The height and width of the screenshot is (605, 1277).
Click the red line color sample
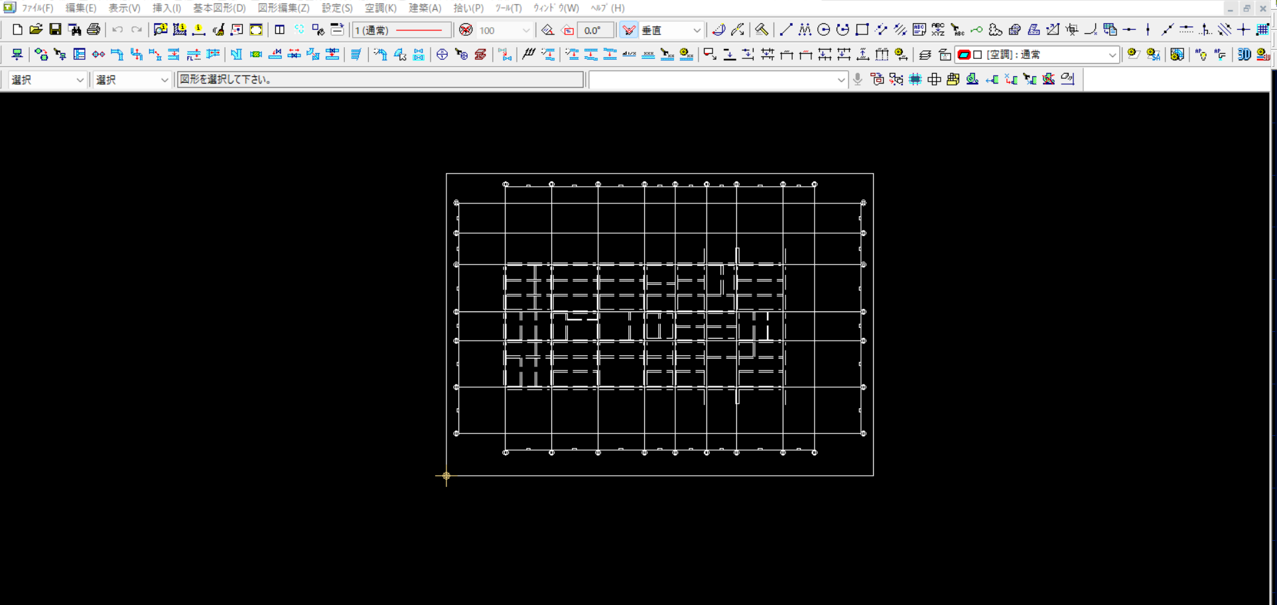pos(419,30)
